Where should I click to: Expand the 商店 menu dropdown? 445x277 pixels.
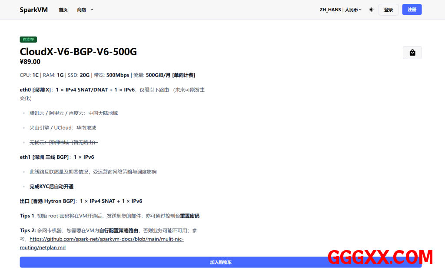85,10
